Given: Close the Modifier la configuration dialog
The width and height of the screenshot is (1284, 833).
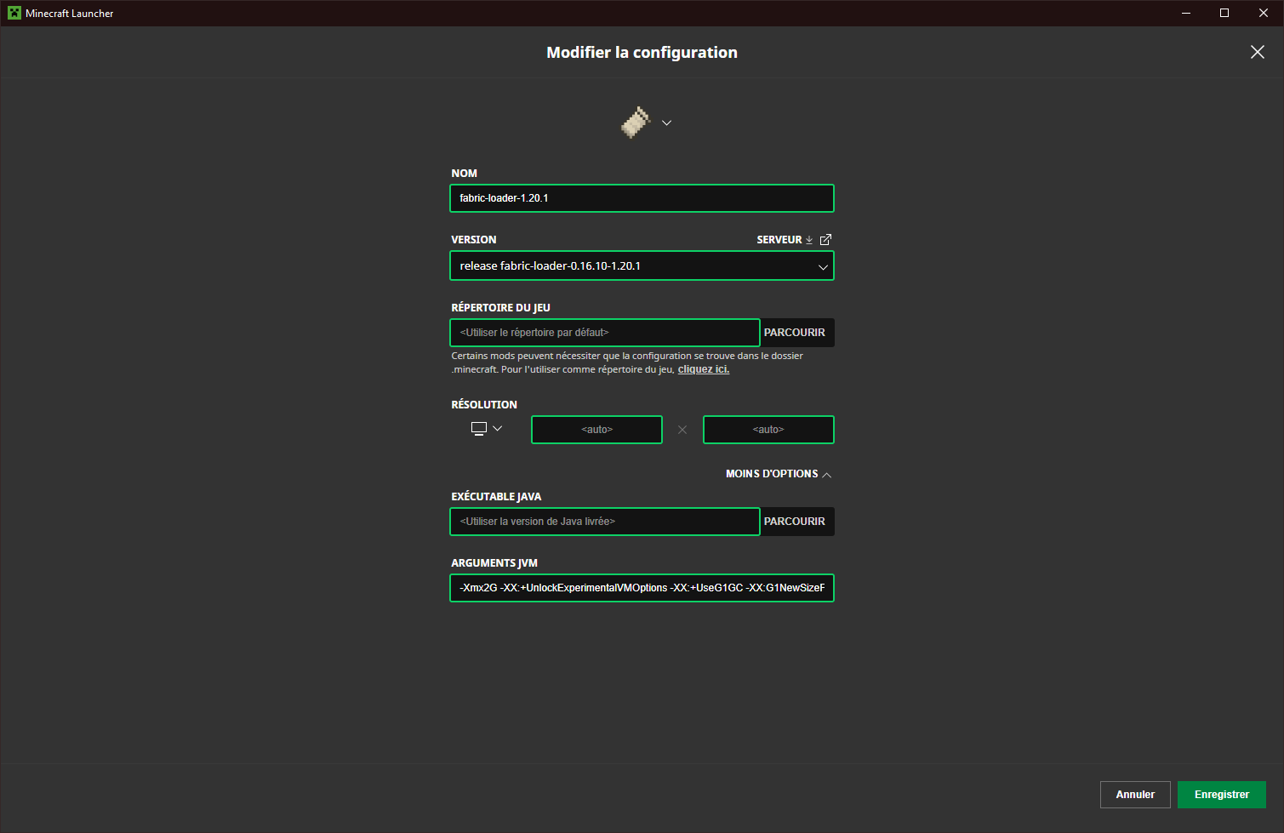Looking at the screenshot, I should click(x=1258, y=52).
